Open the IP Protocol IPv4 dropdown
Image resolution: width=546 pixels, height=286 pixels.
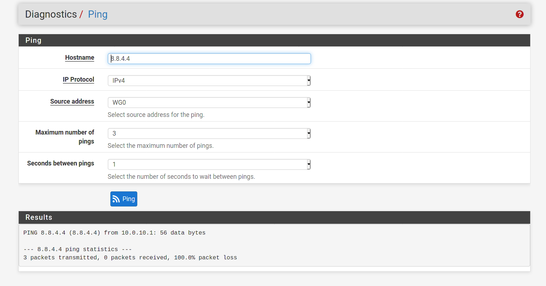pyautogui.click(x=209, y=81)
